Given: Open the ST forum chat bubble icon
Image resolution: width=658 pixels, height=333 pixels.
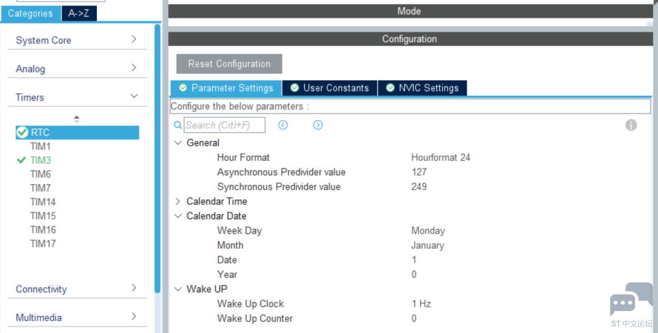Looking at the screenshot, I should click(631, 299).
